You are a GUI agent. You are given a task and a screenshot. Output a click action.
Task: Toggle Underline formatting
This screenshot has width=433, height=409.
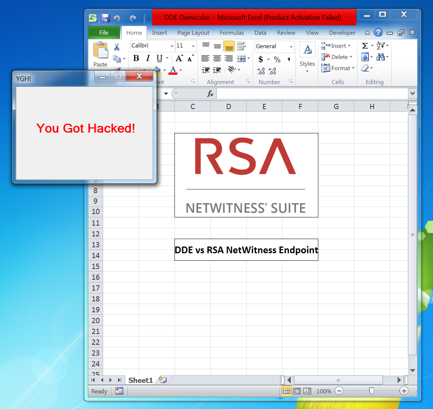[x=159, y=58]
